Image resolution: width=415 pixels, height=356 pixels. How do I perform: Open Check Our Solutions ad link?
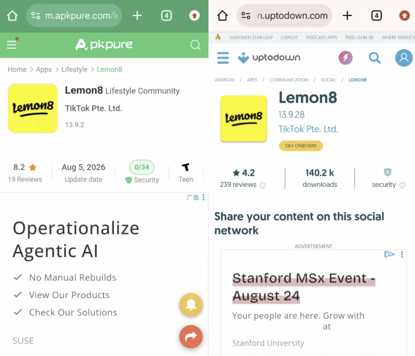click(x=73, y=312)
